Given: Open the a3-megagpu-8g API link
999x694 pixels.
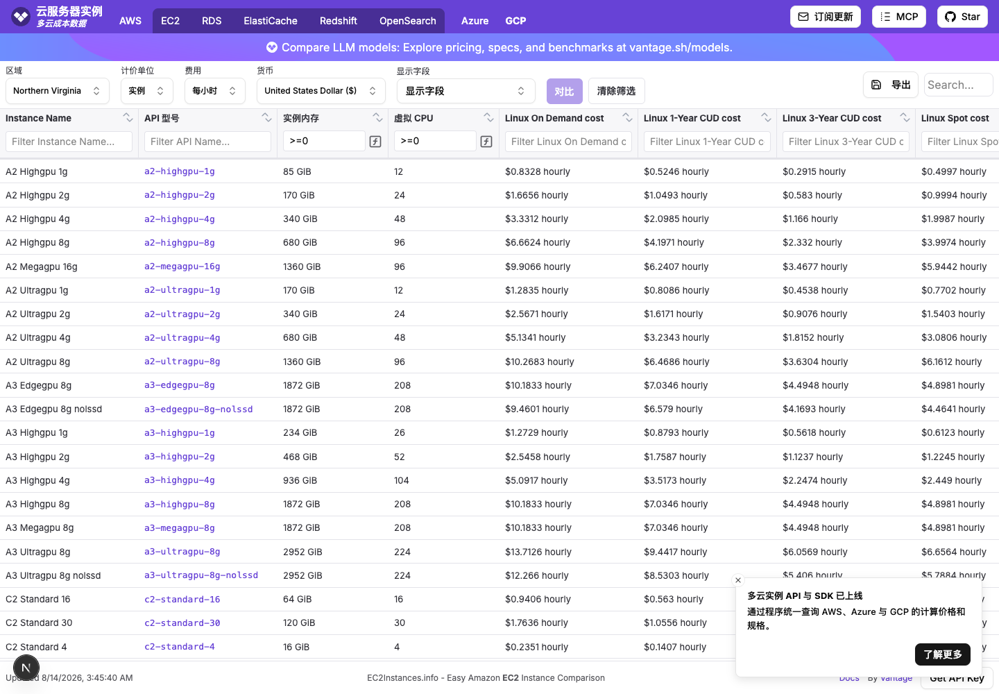Looking at the screenshot, I should 180,528.
